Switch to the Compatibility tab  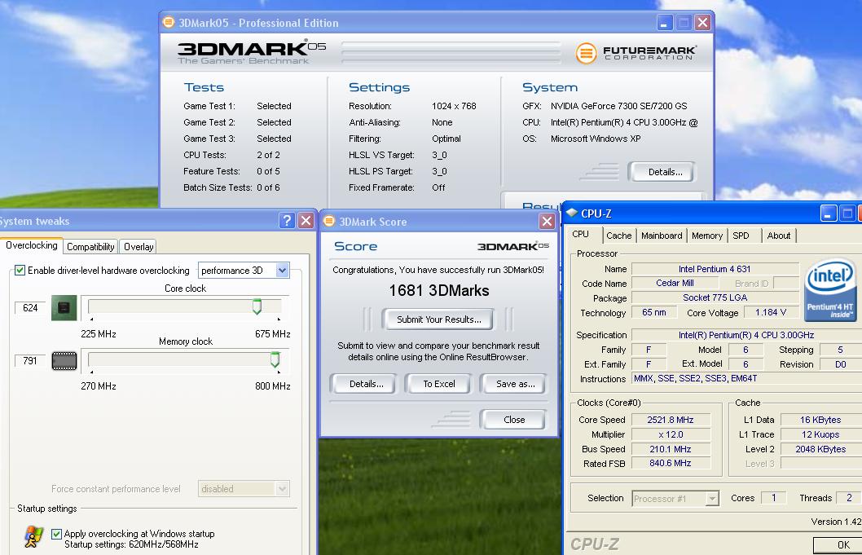coord(90,247)
